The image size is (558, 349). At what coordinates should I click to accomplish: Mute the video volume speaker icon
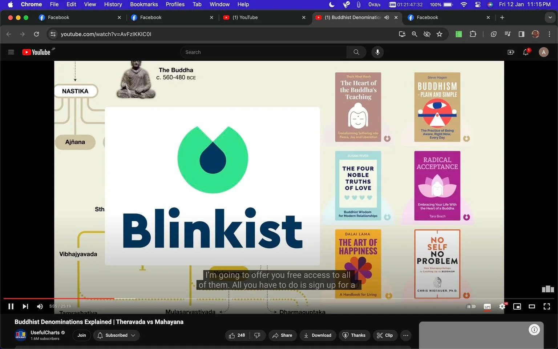40,306
